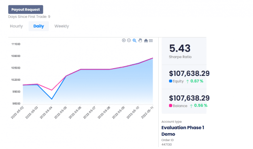This screenshot has width=253, height=149.
Task: Click the Sharpe Ratio label
Action: pyautogui.click(x=180, y=57)
